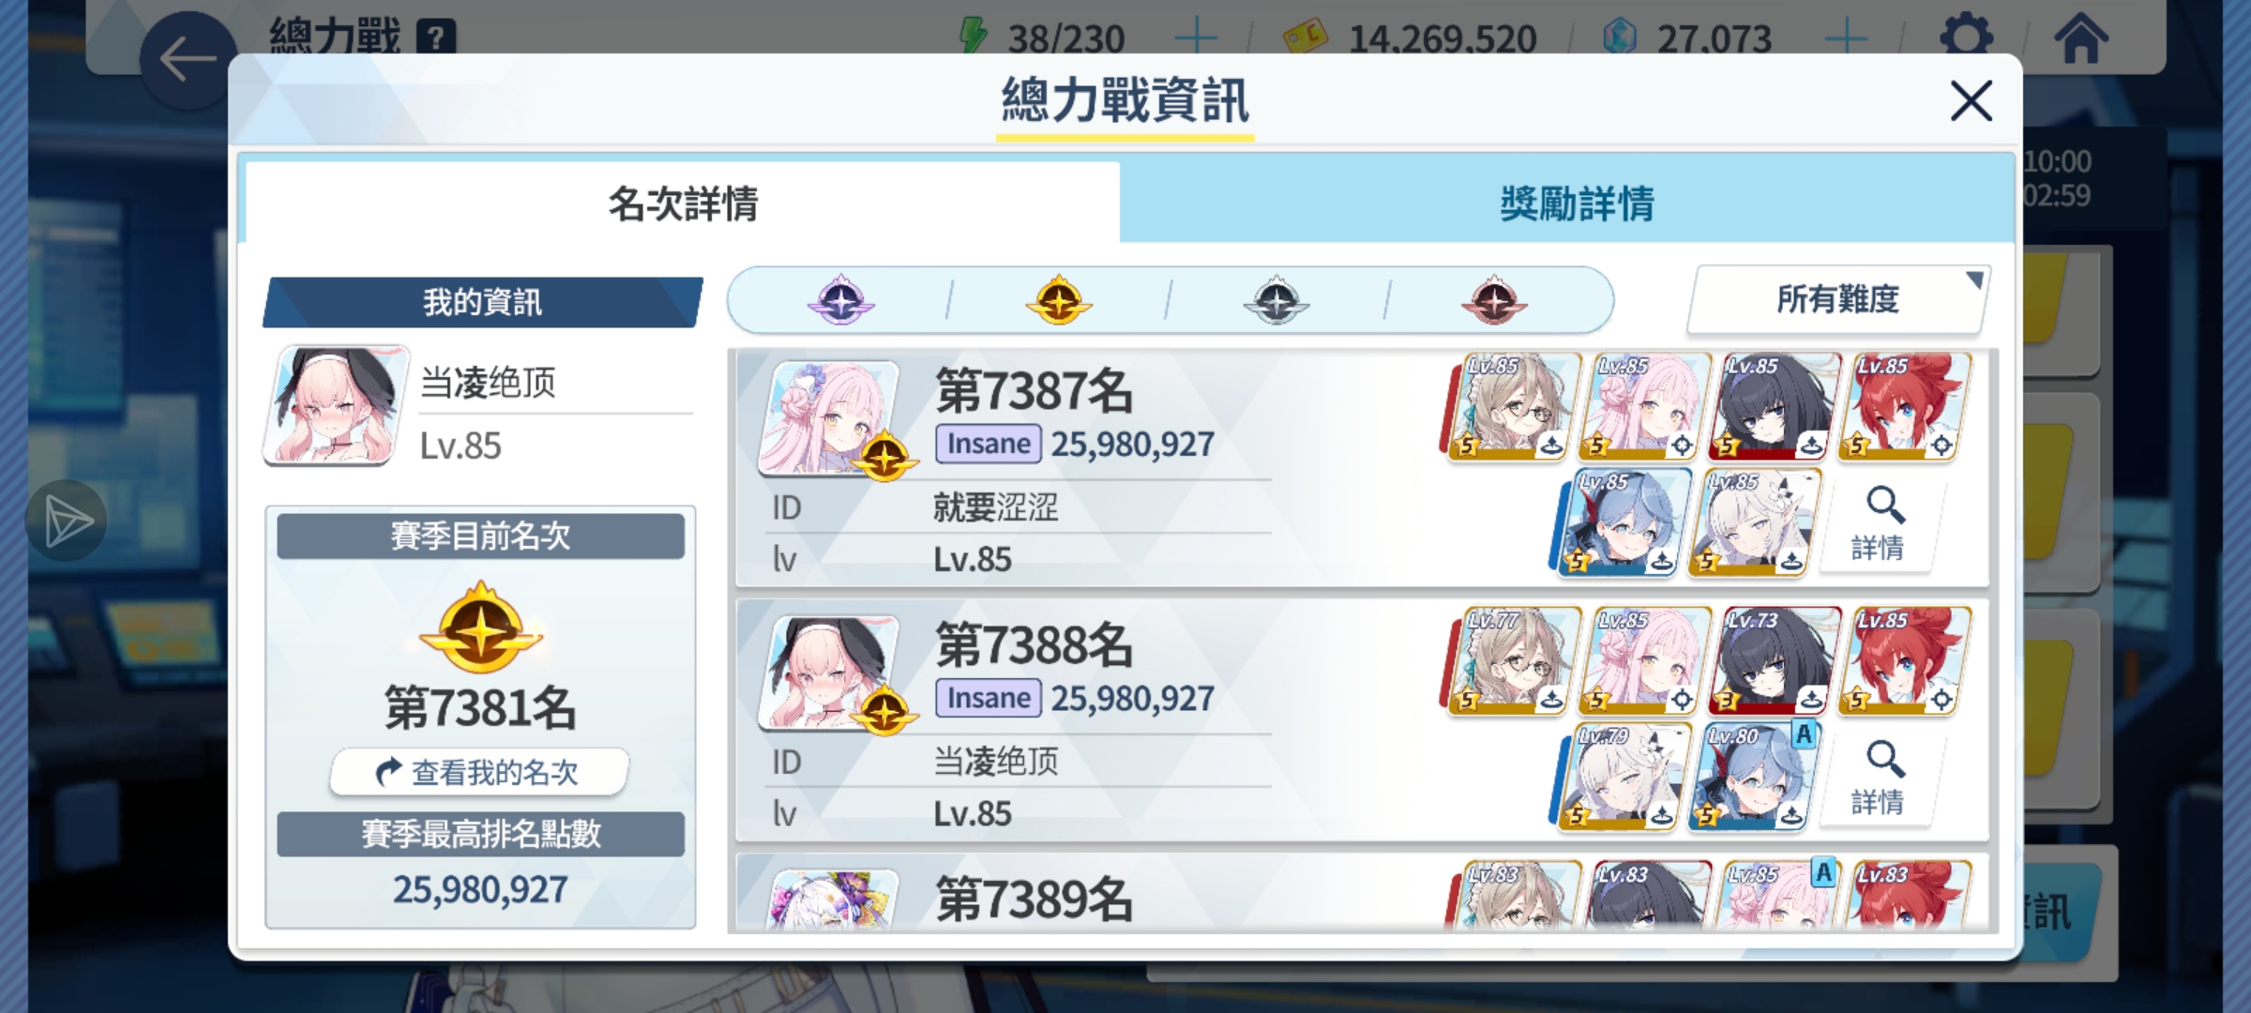Select the platinum purple rank tier filter
Screen dimensions: 2251x1013
[x=841, y=300]
